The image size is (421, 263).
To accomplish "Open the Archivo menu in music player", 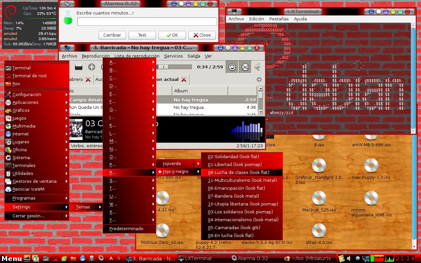I will [69, 56].
